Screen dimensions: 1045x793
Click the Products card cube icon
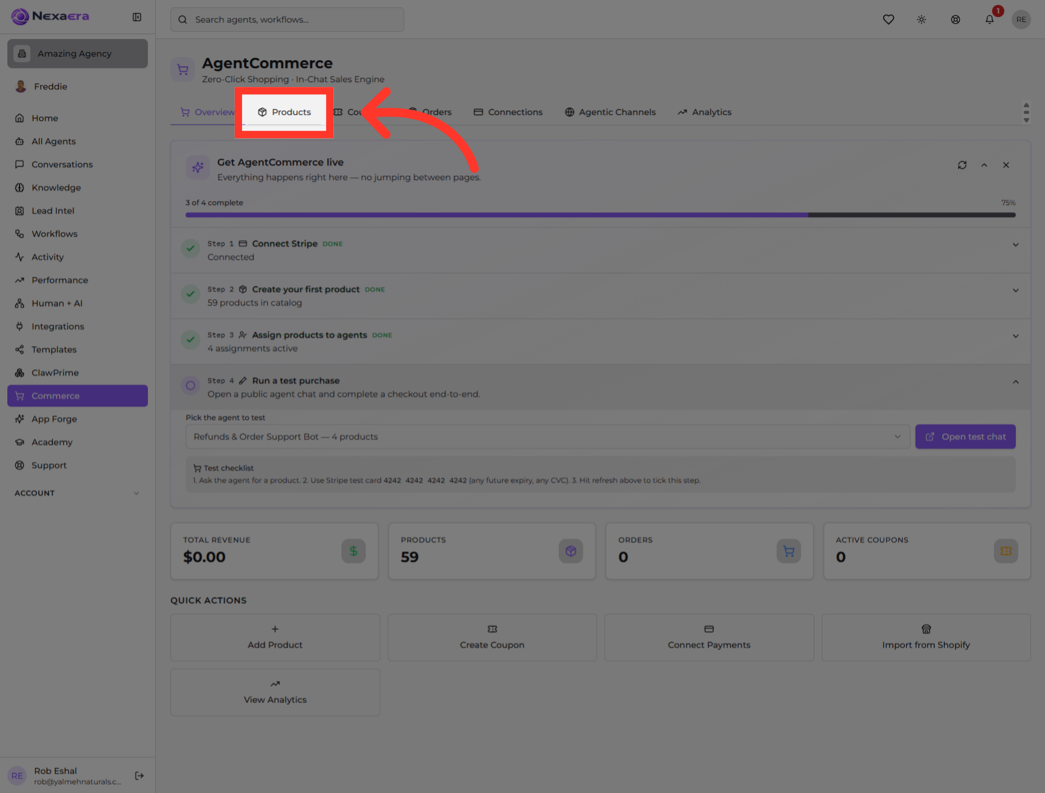(x=571, y=551)
